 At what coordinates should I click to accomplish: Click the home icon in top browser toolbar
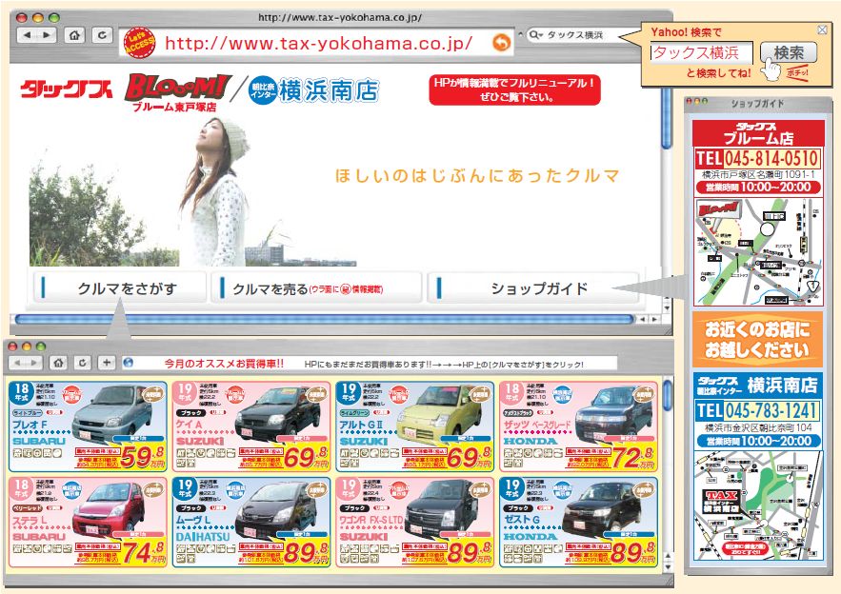[x=74, y=36]
